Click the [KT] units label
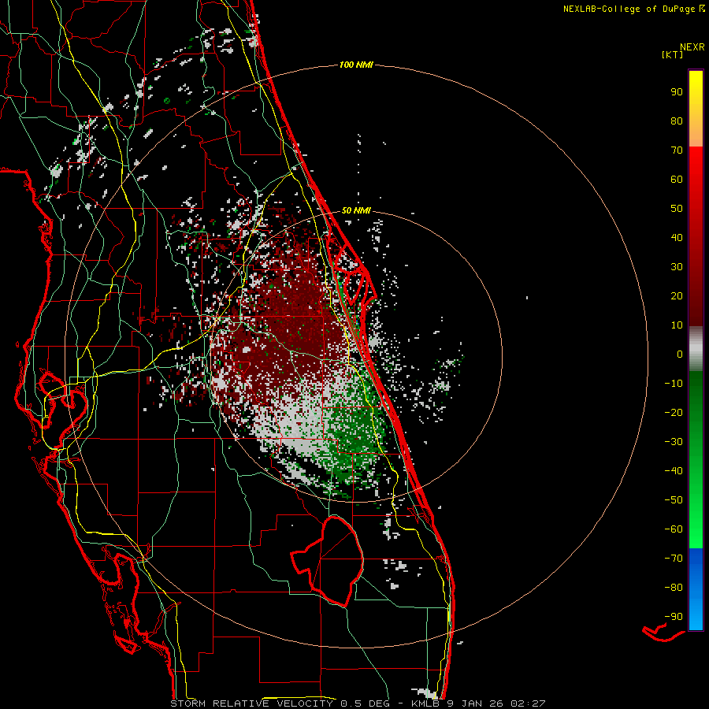 tap(673, 54)
